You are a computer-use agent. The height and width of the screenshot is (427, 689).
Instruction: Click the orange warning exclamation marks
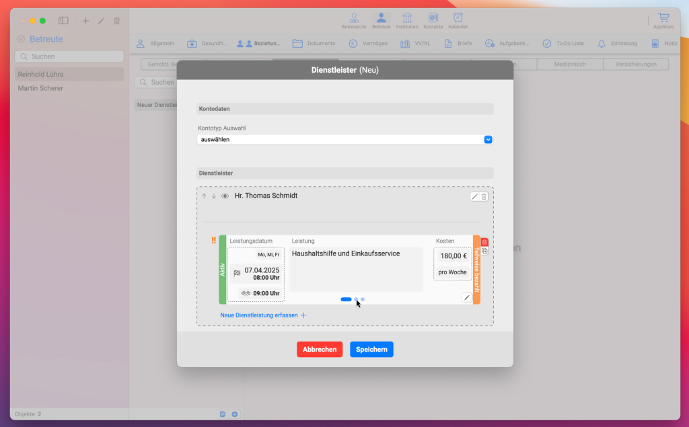(x=213, y=240)
